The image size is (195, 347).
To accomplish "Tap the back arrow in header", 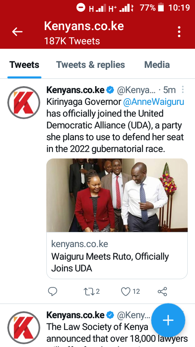I will tap(17, 32).
